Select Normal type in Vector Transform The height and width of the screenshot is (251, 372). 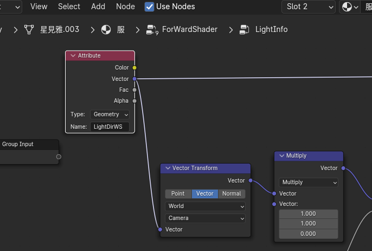click(x=232, y=193)
